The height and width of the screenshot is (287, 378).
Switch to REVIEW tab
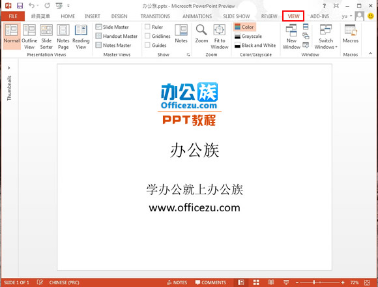click(269, 16)
